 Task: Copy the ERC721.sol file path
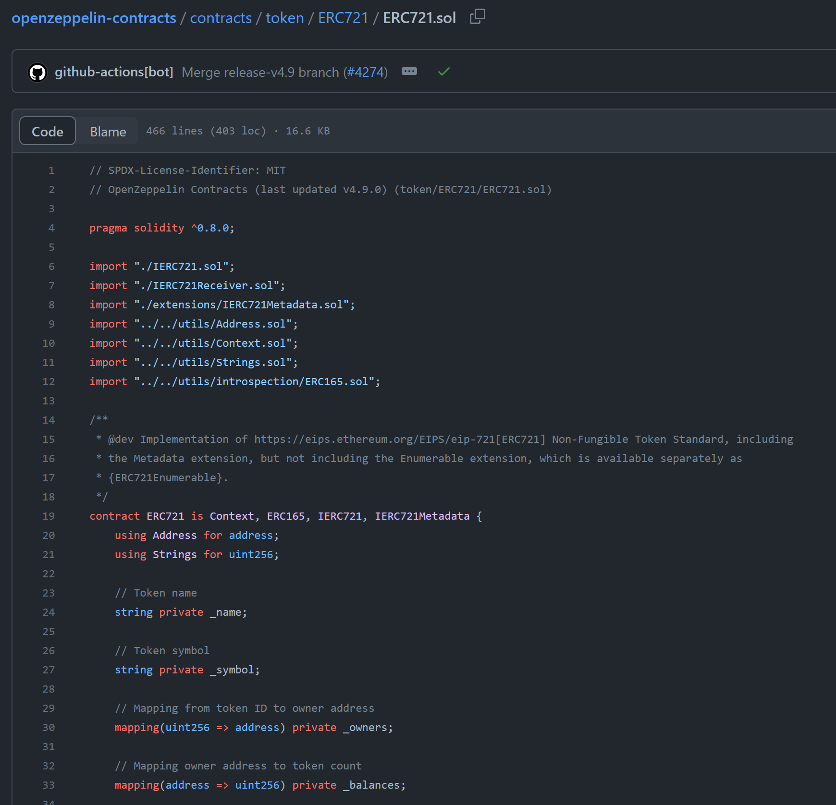pyautogui.click(x=477, y=17)
